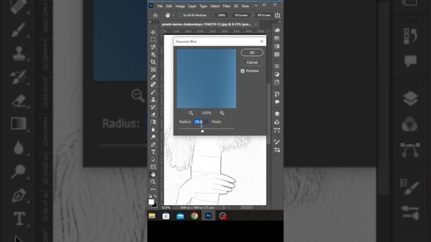Select the Frame tool

[x=153, y=70]
